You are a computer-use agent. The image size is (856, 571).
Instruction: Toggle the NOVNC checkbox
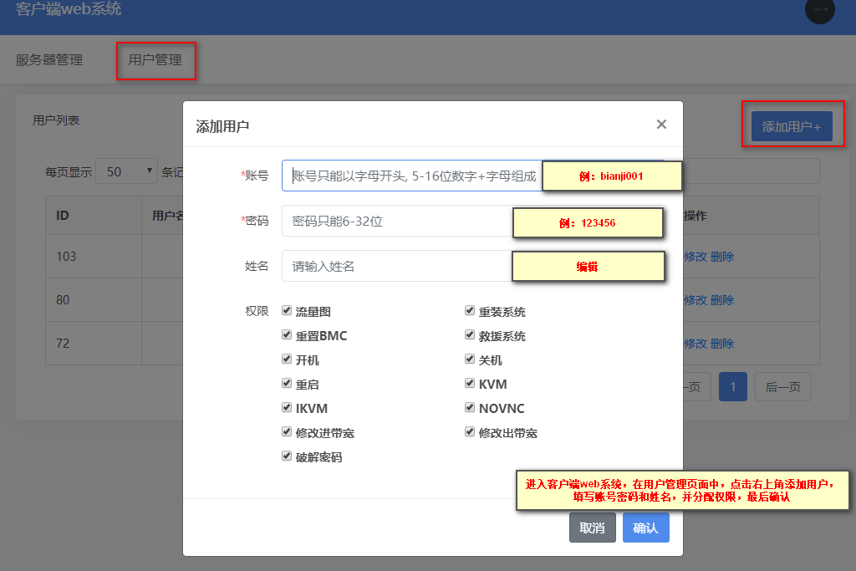(x=470, y=407)
